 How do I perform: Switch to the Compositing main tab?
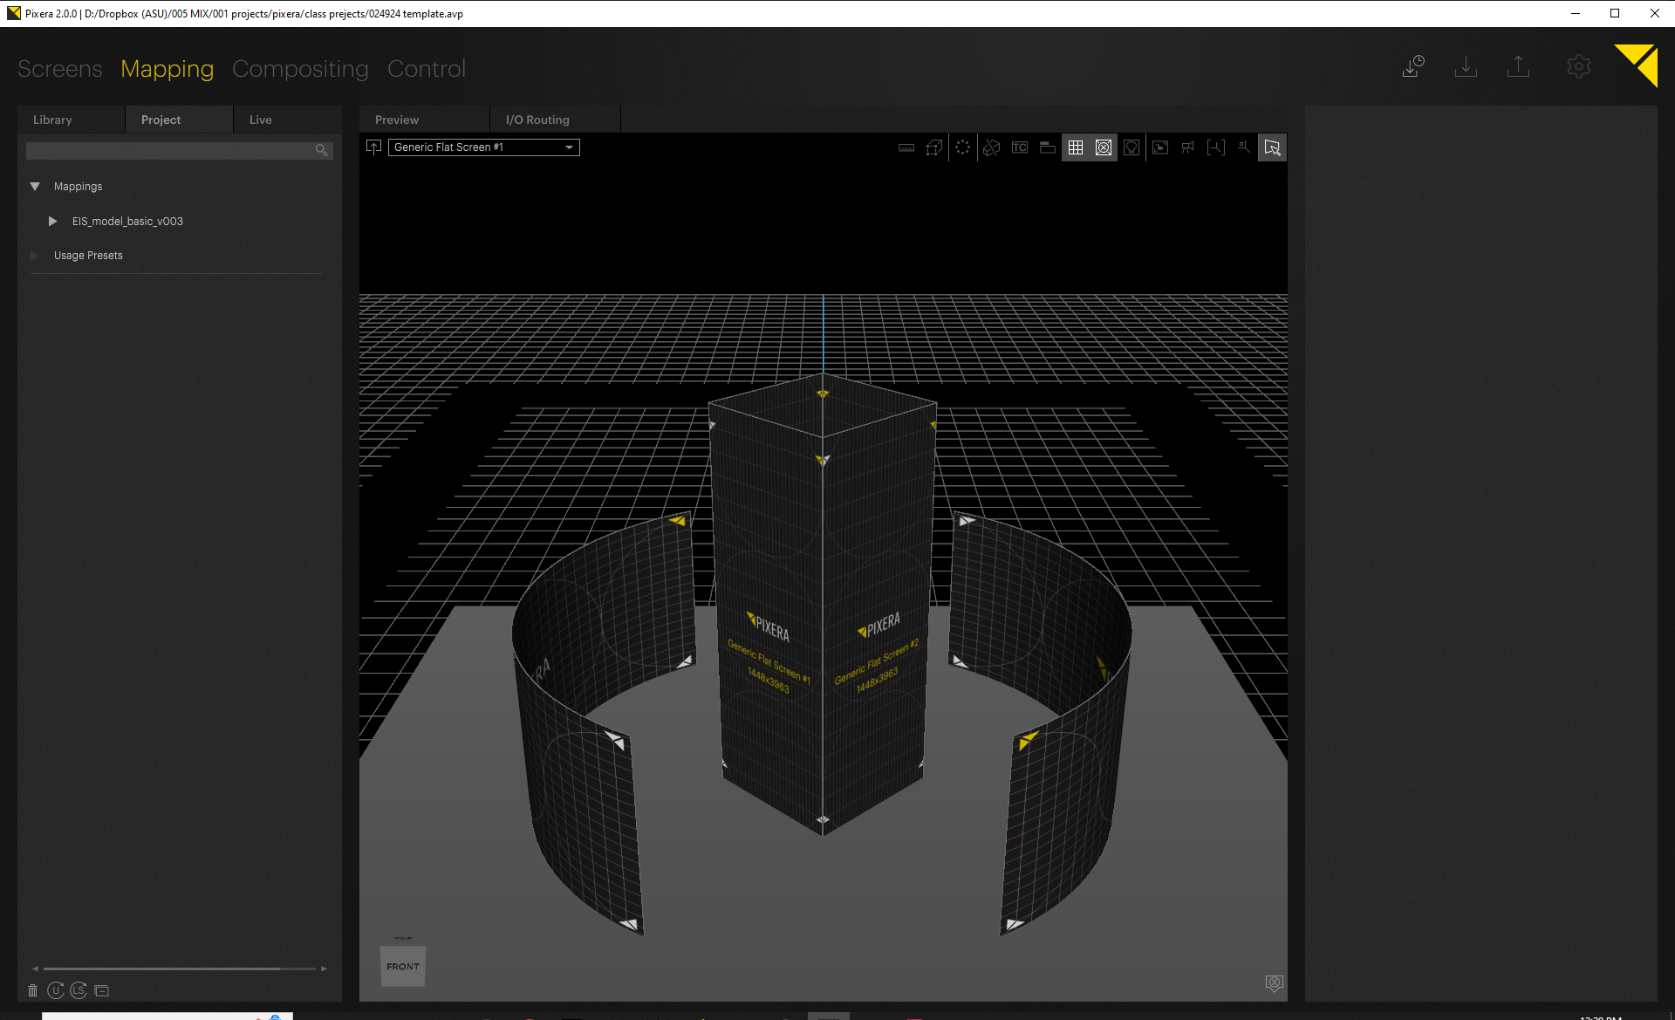coord(300,69)
